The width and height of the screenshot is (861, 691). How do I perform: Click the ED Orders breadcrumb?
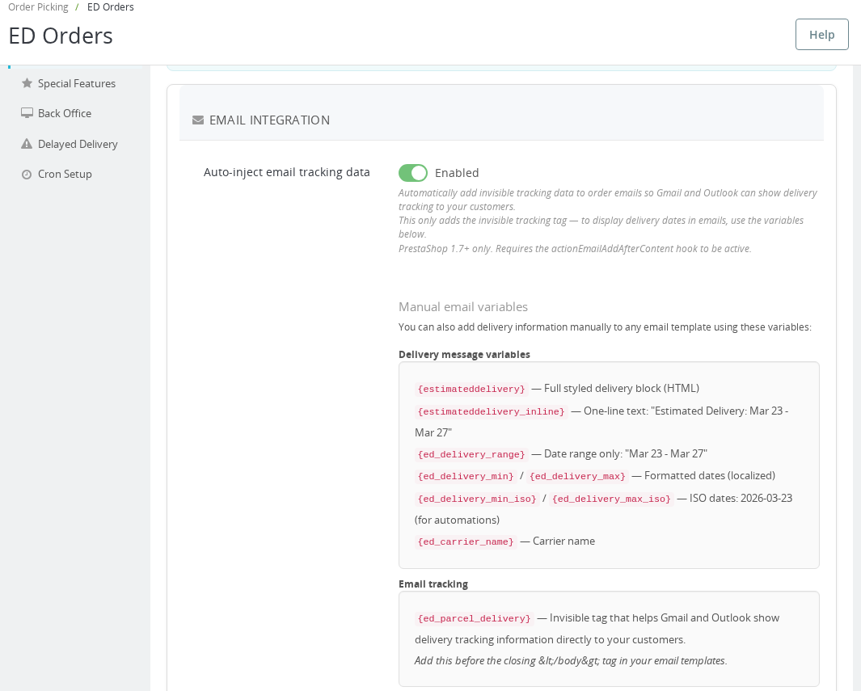[x=111, y=7]
